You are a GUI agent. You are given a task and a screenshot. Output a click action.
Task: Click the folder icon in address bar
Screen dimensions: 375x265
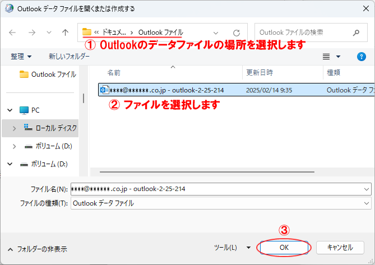(x=87, y=32)
